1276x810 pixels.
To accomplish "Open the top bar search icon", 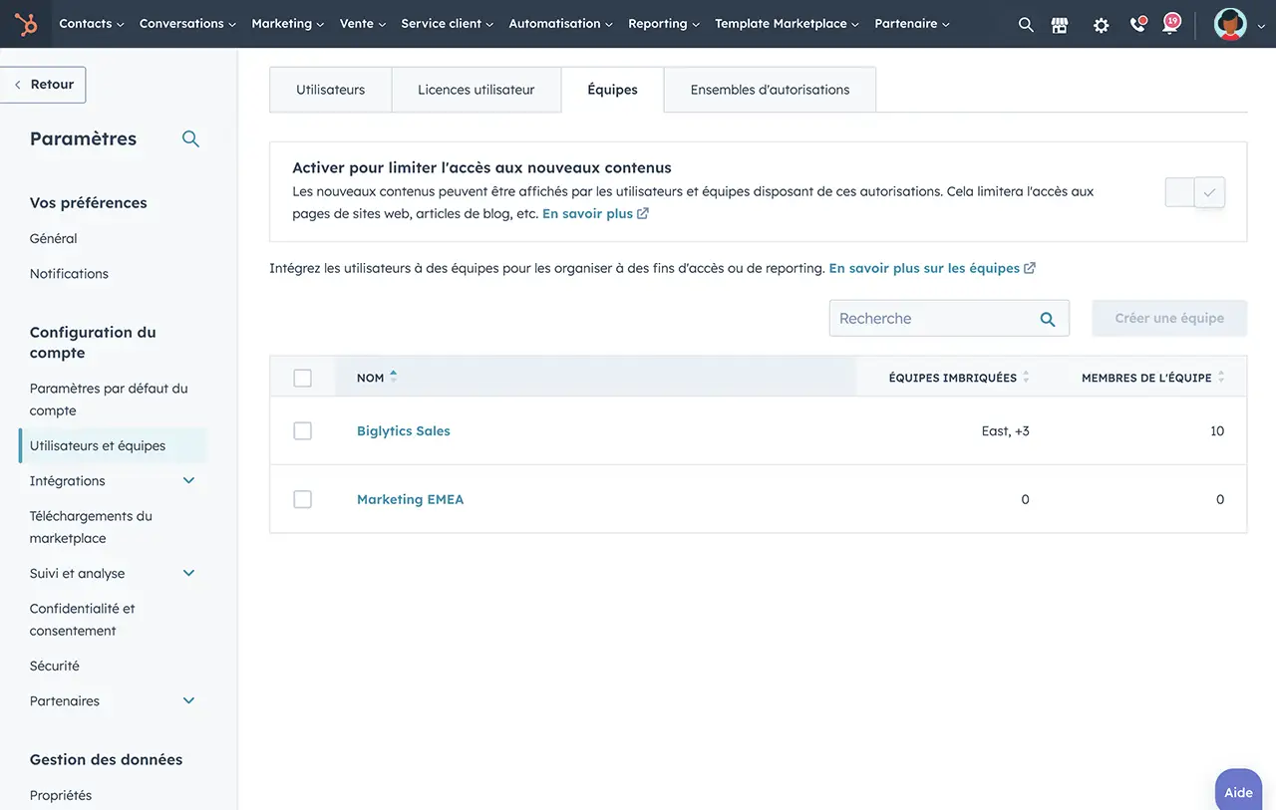I will (1025, 25).
